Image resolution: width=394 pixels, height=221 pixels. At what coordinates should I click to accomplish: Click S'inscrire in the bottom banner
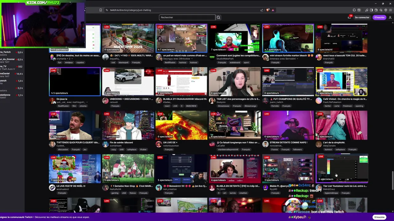(379, 217)
